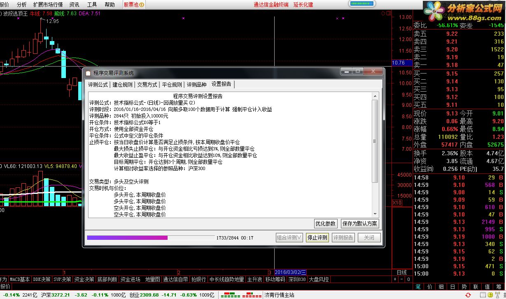Click the green-red market breadth indicator
Viewport: 506px width, 299px height.
[x=241, y=295]
